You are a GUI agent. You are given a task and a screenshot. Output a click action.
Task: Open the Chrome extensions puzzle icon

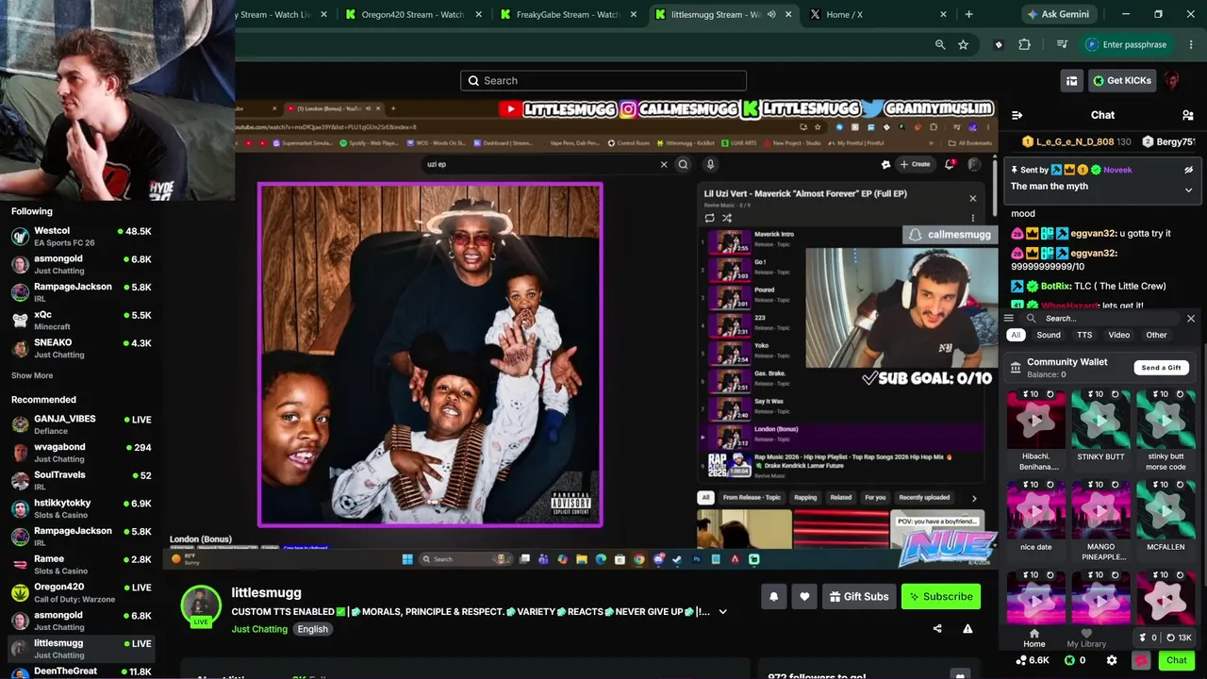[1025, 44]
